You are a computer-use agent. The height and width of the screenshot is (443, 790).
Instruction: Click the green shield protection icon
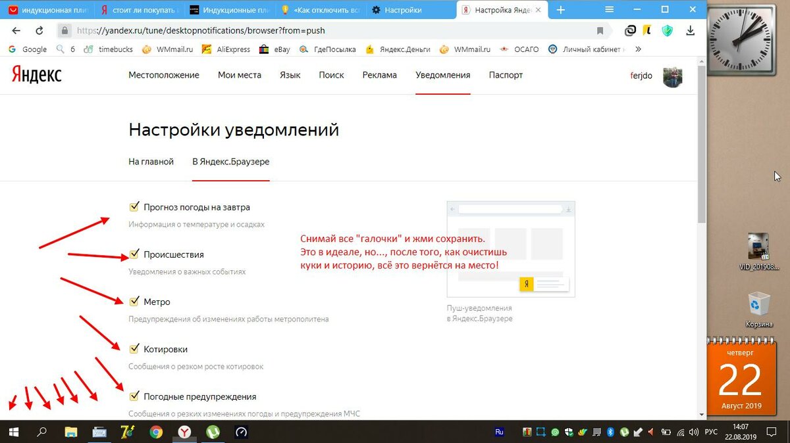[667, 30]
